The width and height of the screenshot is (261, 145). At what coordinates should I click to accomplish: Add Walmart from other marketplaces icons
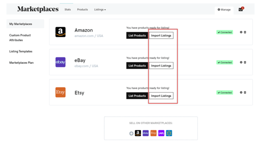click(169, 133)
